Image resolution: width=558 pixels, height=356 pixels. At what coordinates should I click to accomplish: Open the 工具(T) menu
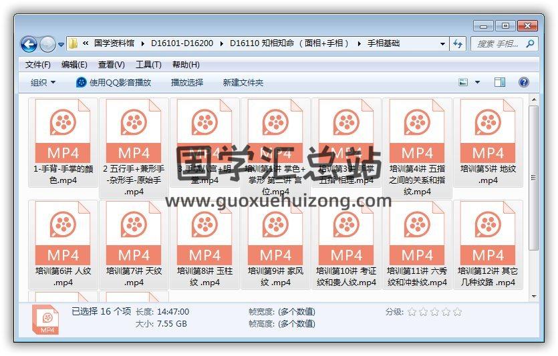pos(148,65)
